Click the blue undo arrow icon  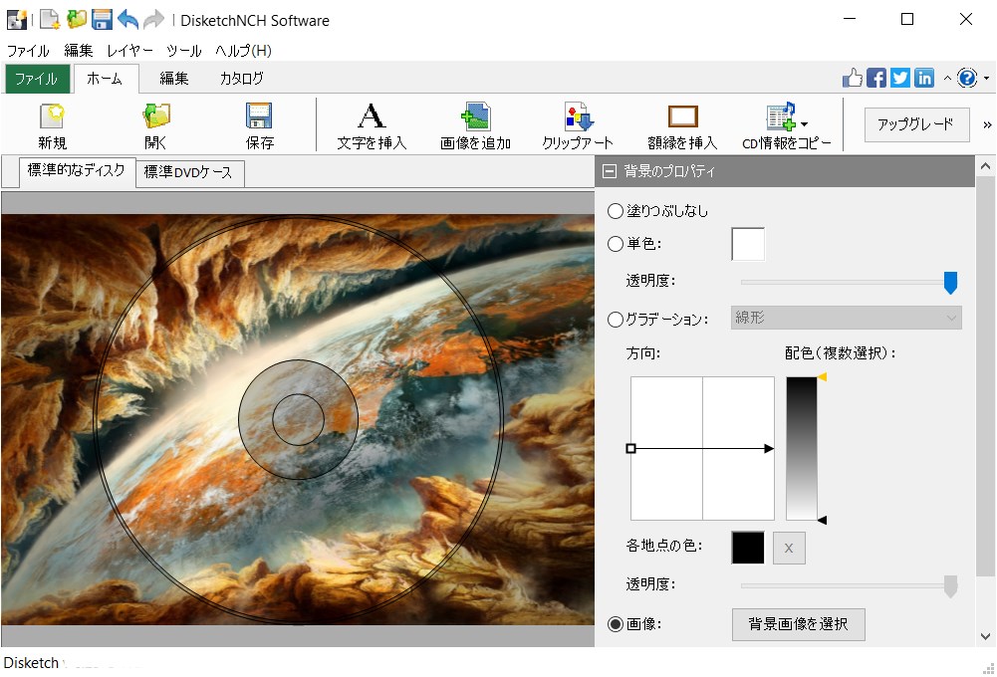tap(127, 20)
